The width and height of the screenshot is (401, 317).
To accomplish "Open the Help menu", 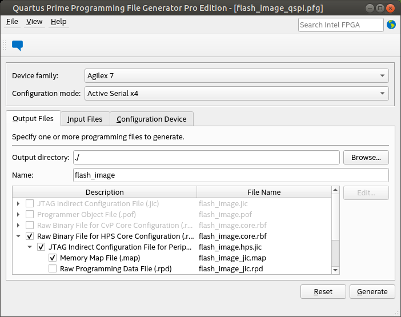I will 58,22.
